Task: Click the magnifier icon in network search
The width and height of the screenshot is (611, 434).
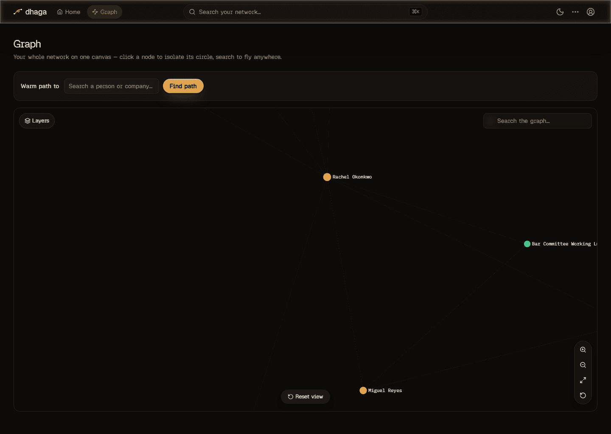Action: pos(192,12)
